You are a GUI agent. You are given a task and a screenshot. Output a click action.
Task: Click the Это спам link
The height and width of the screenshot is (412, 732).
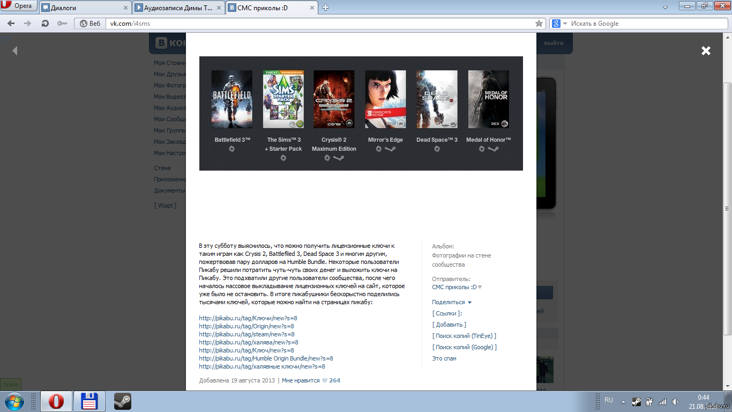click(x=444, y=358)
